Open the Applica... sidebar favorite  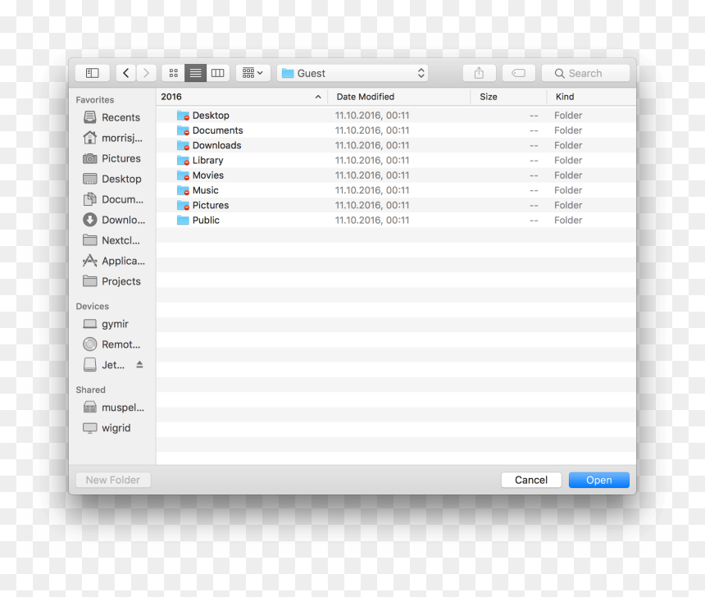pos(112,261)
